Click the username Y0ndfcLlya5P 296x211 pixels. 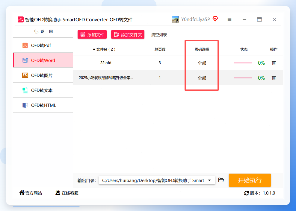[x=196, y=19]
